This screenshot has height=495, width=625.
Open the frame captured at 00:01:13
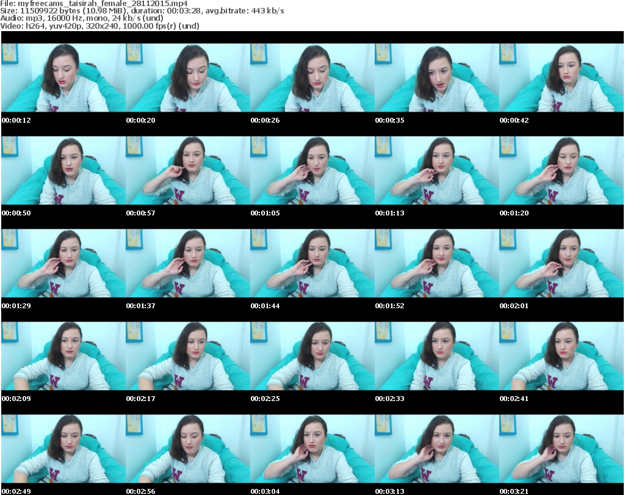point(437,170)
